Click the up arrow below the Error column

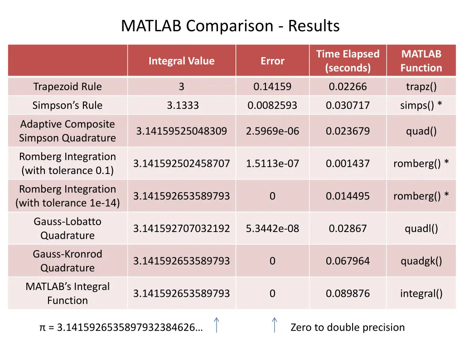[x=274, y=325]
